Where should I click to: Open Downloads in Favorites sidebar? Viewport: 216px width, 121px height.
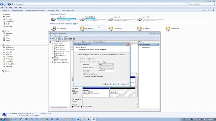[x=9, y=19]
